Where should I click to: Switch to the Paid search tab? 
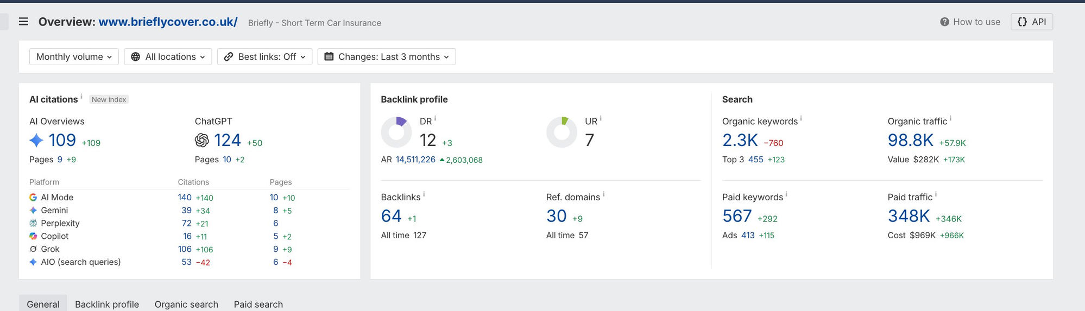point(258,304)
